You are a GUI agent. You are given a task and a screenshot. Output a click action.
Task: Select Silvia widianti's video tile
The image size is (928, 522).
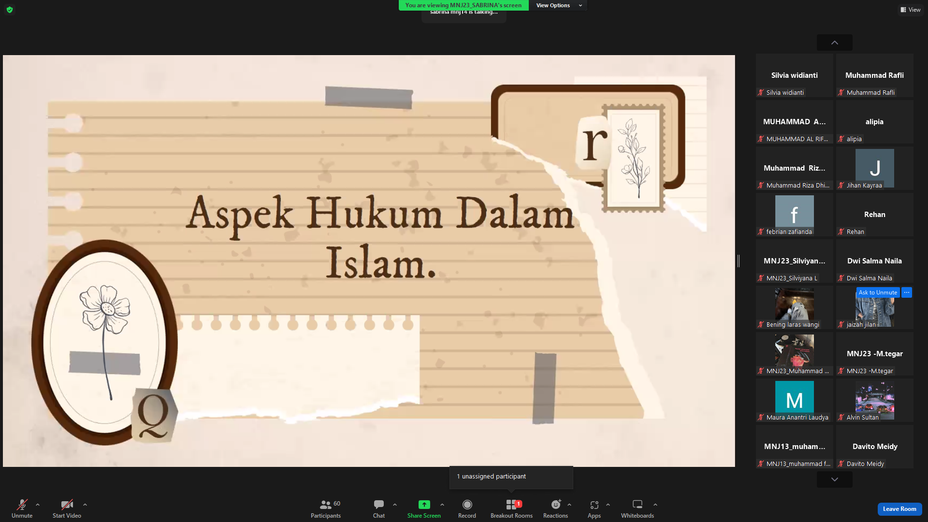tap(795, 75)
